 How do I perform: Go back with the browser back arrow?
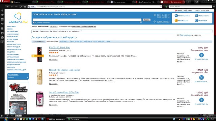click(7, 7)
